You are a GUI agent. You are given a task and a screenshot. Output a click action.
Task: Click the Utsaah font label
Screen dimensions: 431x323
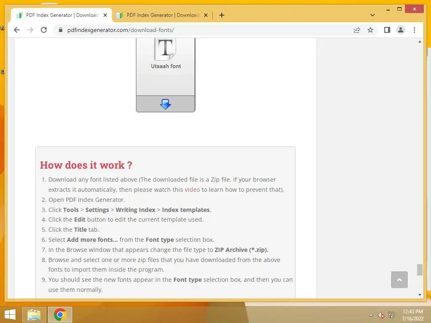[x=166, y=66]
